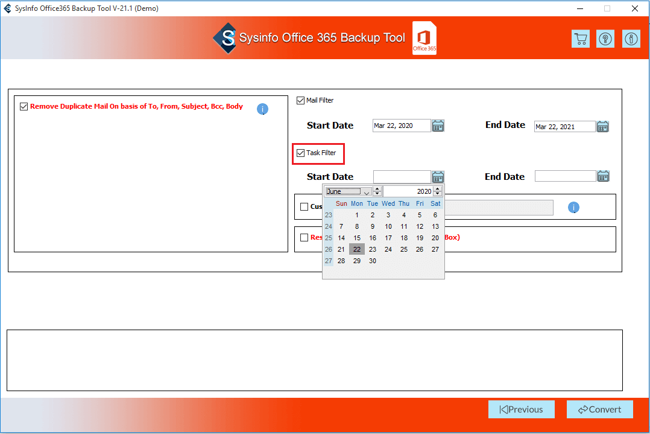Click the year field showing 2020

408,191
